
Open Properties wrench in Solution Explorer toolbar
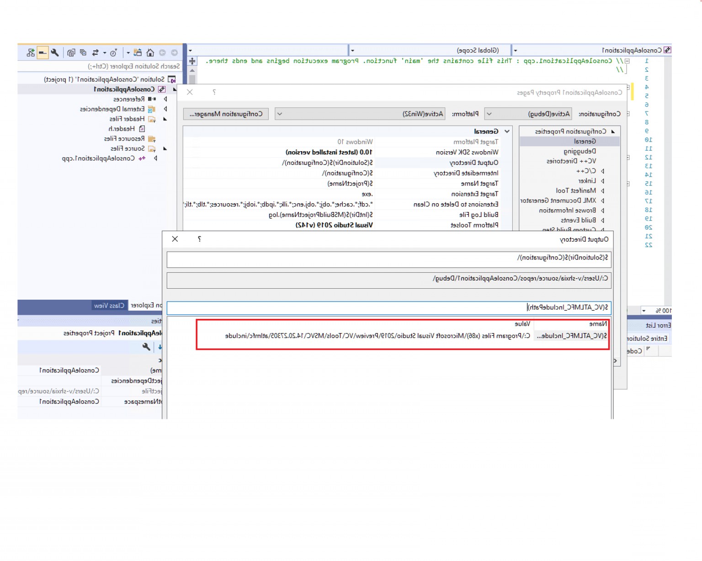tap(55, 53)
